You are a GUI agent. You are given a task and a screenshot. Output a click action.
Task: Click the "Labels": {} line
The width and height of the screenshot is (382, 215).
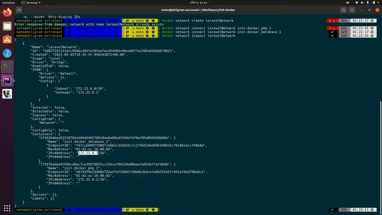click(42, 198)
